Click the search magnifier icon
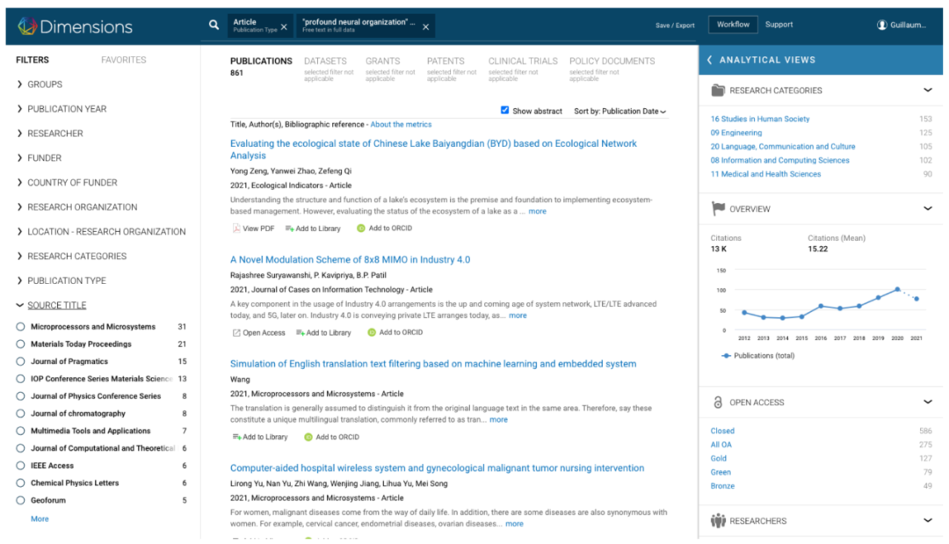Viewport: 949px width, 544px height. pyautogui.click(x=214, y=25)
